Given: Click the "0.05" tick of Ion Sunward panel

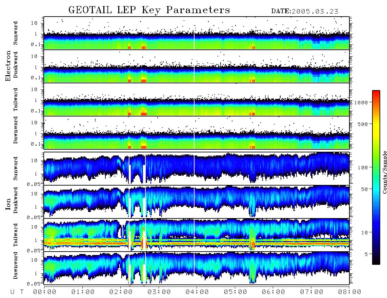Looking at the screenshot, I should point(33,184).
